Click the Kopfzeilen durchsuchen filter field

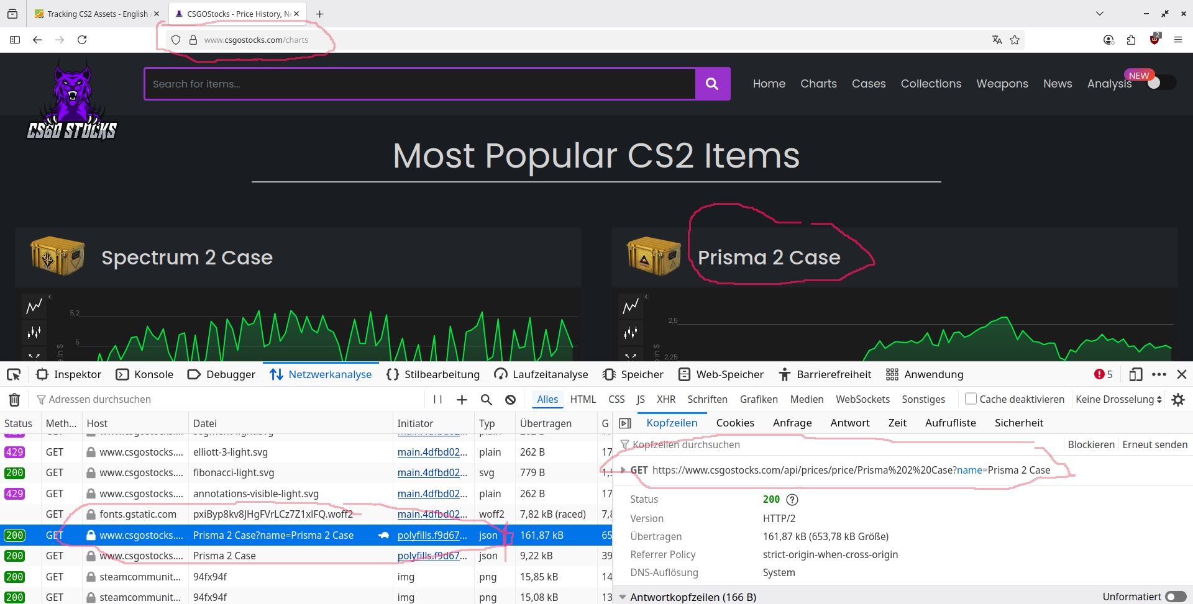tap(839, 444)
